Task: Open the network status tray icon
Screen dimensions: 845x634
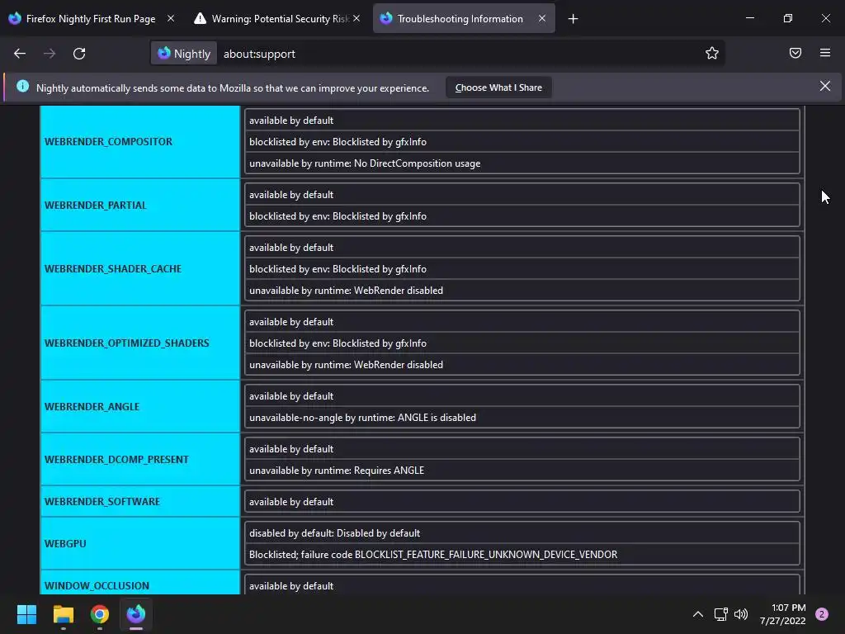Action: coord(720,614)
